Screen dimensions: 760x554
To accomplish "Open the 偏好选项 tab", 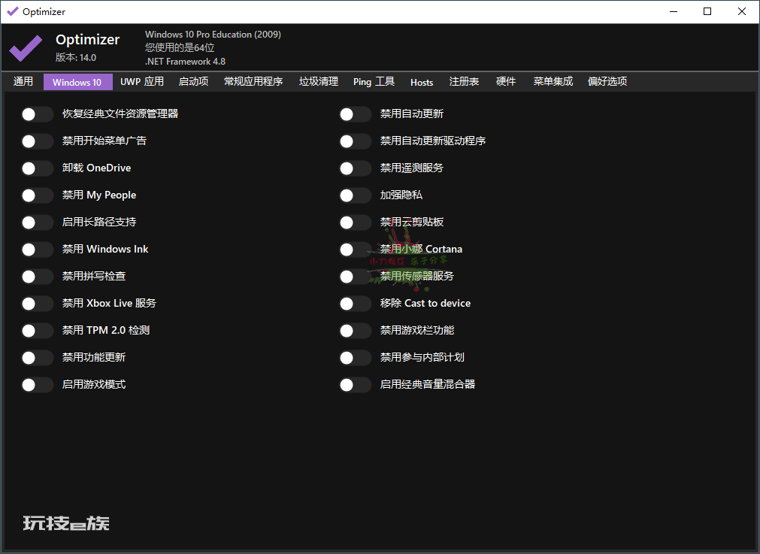I will pos(607,81).
